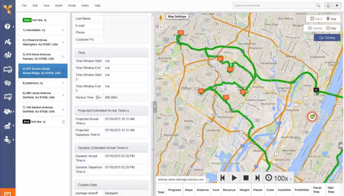Viewport: 344px width, 196px height.
Task: Click info icon next to Projected Estimated Arrival Times
Action: pyautogui.click(x=128, y=111)
